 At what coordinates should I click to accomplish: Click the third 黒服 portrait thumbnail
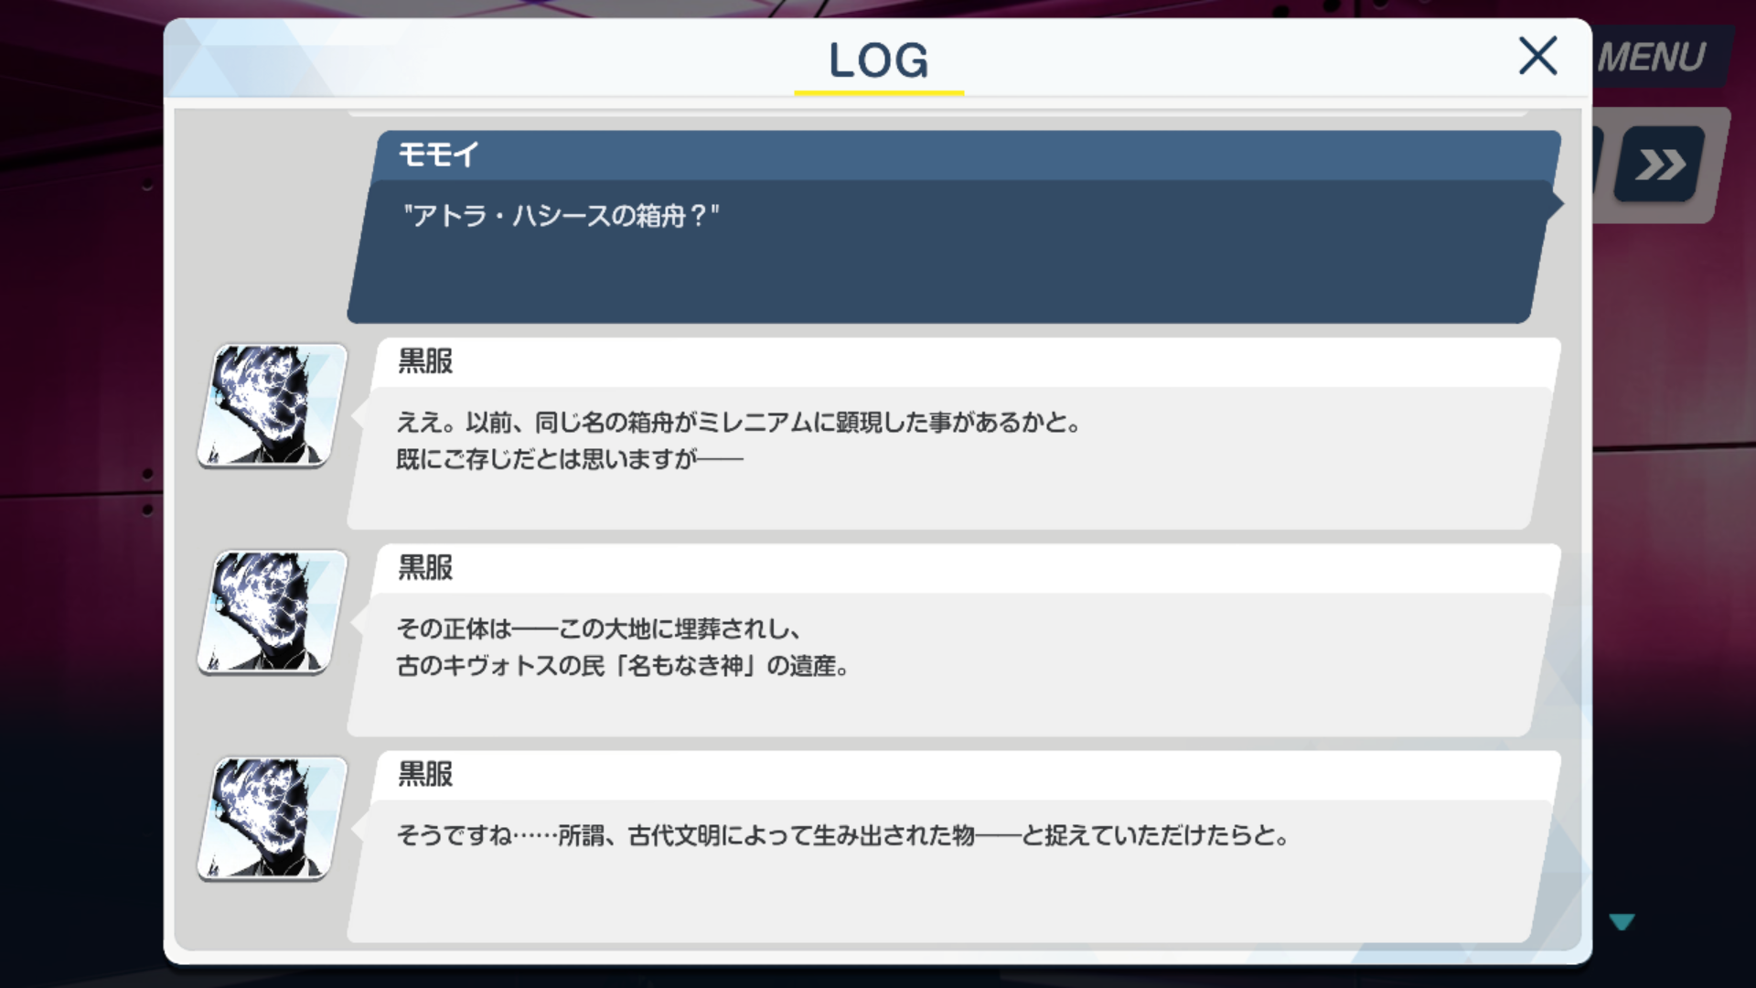272,819
